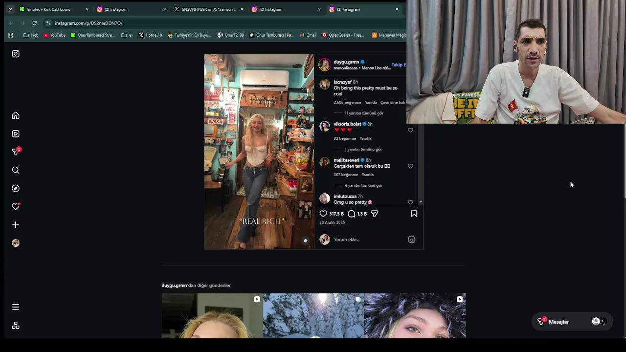
Task: Open OpenGuessr bookmark
Action: point(343,35)
